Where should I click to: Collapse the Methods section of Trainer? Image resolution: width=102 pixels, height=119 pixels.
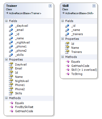pyautogui.click(x=7, y=98)
